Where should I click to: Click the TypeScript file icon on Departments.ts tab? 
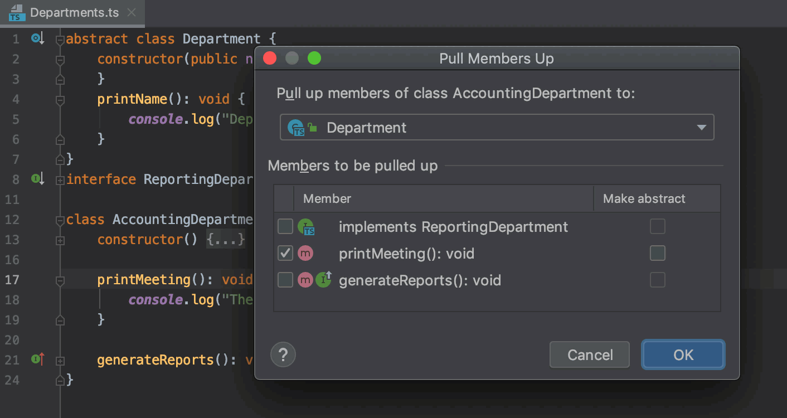[17, 12]
